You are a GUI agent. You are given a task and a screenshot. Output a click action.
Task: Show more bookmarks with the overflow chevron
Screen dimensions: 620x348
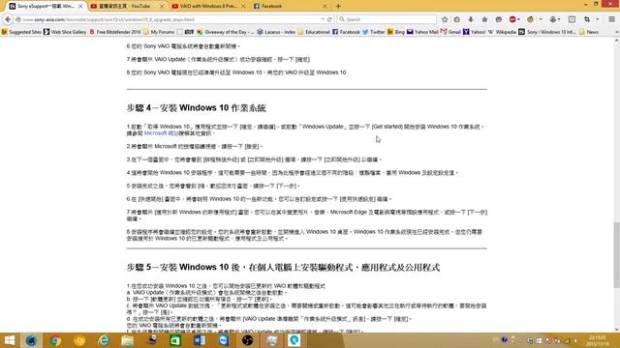pyautogui.click(x=616, y=32)
